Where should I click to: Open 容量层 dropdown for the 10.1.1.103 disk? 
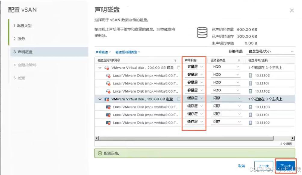coord(195,75)
